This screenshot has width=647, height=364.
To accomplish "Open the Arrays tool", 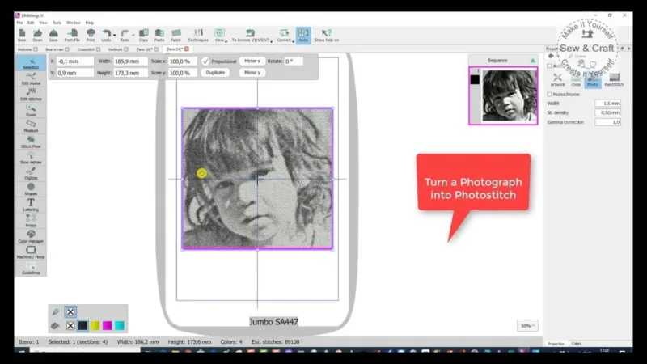I will tap(31, 221).
